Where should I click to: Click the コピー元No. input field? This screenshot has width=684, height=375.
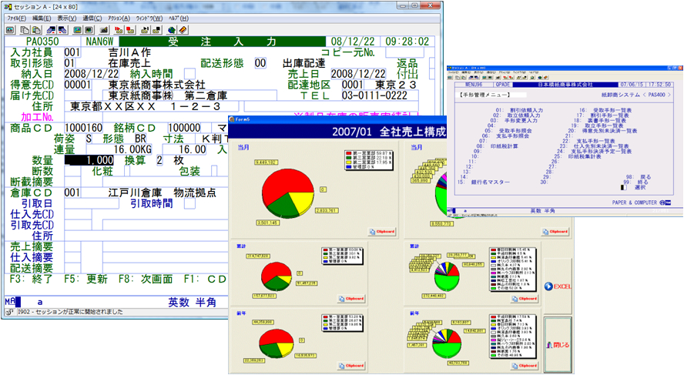click(x=405, y=52)
